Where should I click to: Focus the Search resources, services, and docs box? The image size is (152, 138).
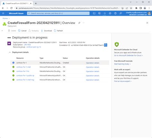(58, 13)
